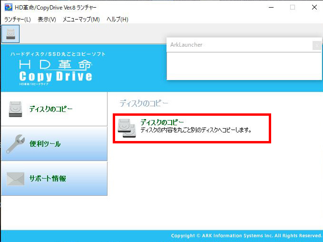Open the ランチャー(L) menu
This screenshot has width=323, height=242.
(18, 20)
